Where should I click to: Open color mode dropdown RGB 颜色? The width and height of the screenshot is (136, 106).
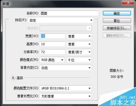tap(52, 60)
